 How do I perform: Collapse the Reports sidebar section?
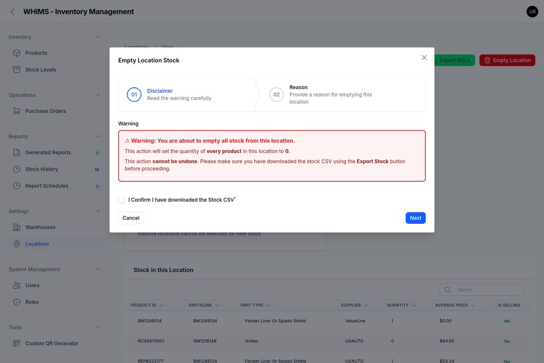(x=98, y=136)
